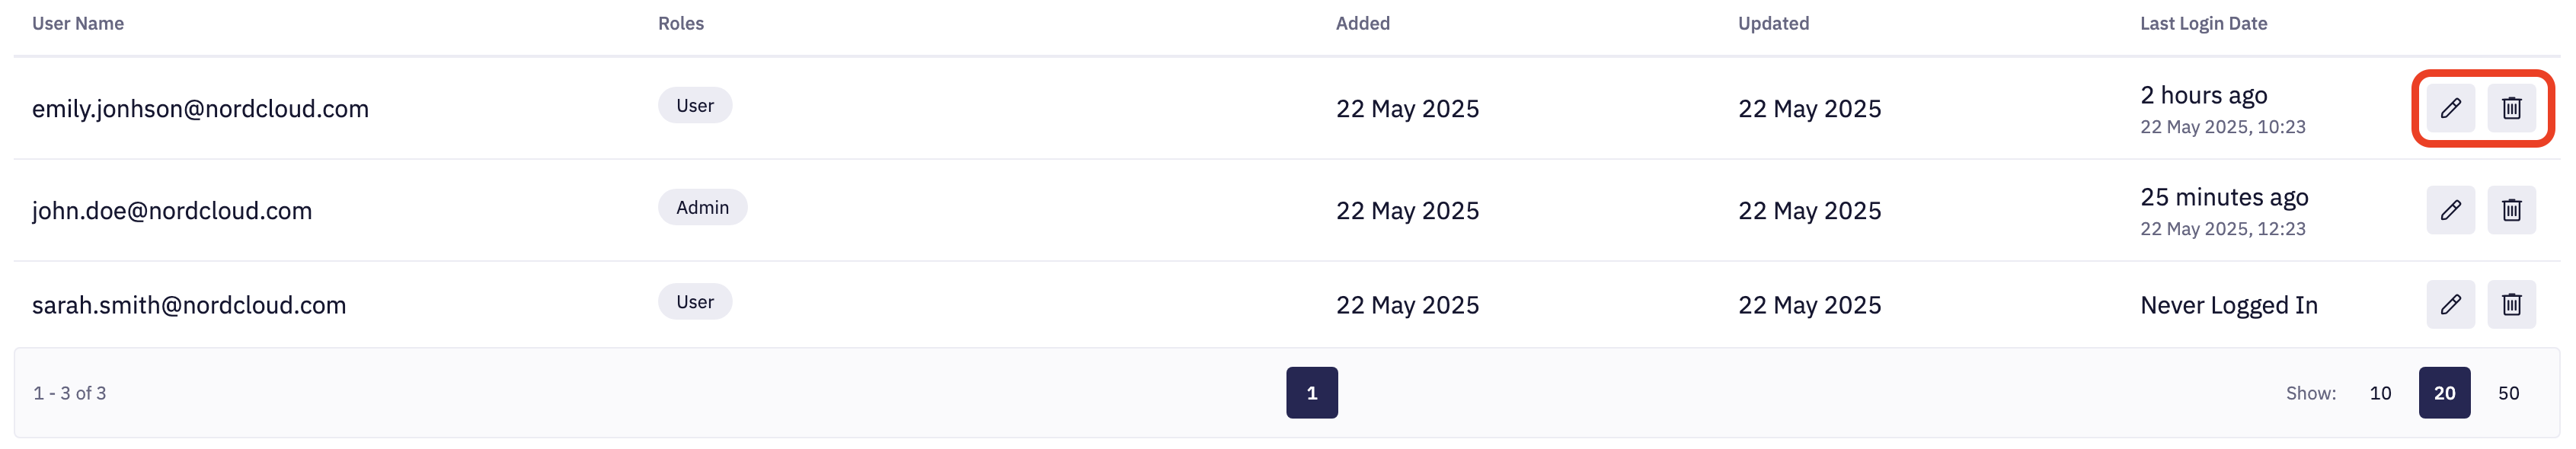
Task: Select page 1 in pagination
Action: coord(1312,393)
